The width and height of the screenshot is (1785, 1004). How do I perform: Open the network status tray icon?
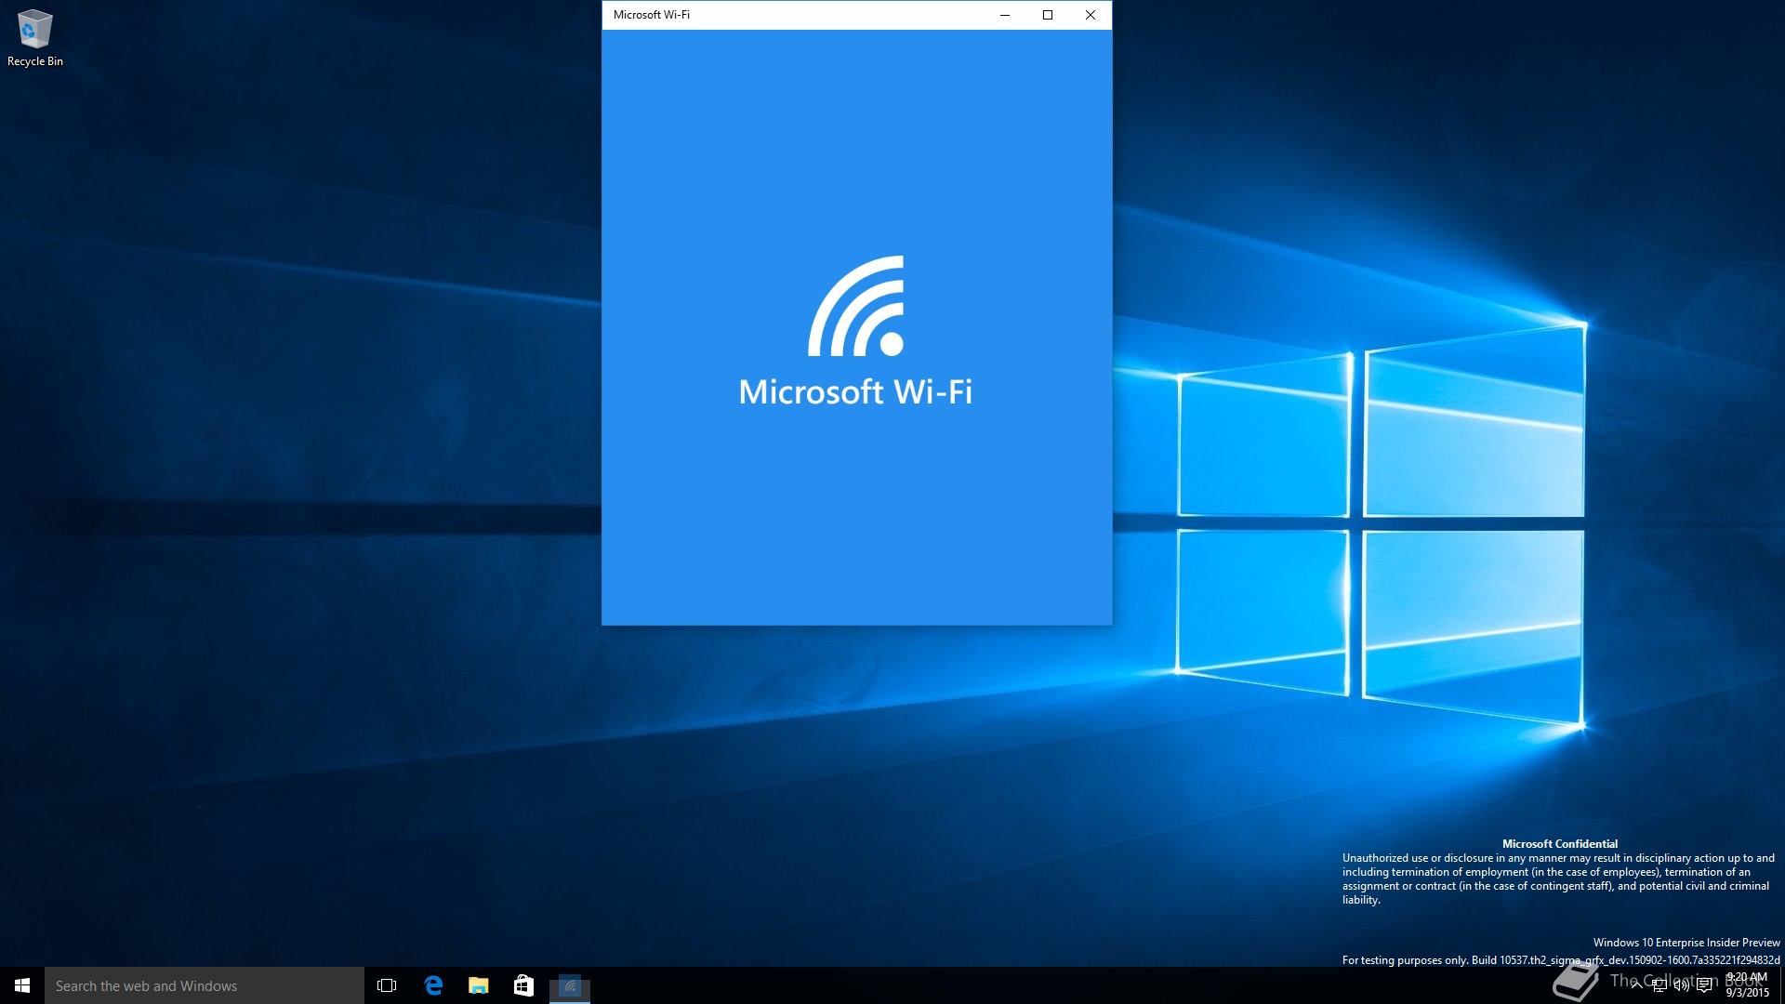[x=1659, y=985]
